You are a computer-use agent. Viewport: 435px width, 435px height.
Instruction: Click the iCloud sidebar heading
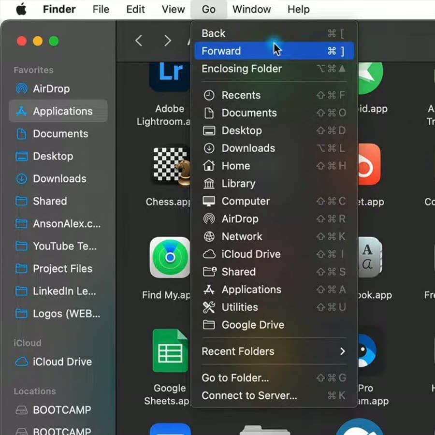(x=28, y=343)
